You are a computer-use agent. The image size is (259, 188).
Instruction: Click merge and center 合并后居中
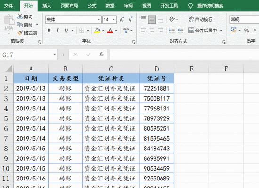[202, 31]
